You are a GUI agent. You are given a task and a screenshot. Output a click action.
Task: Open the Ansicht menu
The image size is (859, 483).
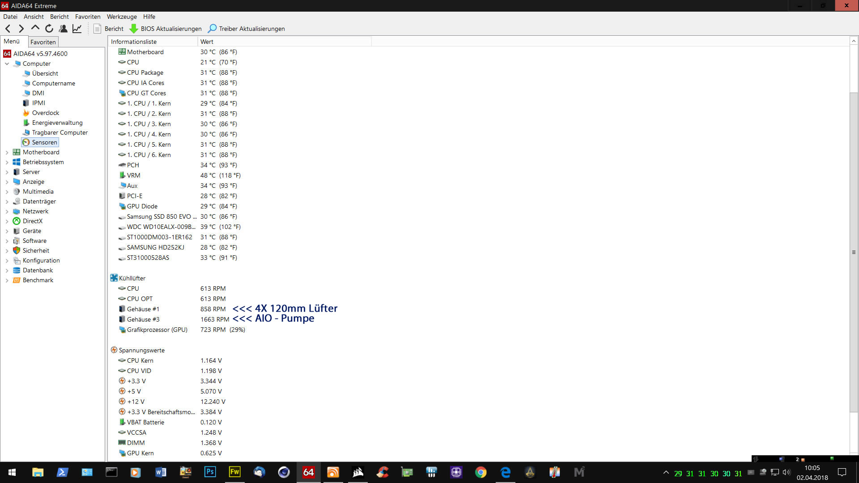(x=34, y=17)
